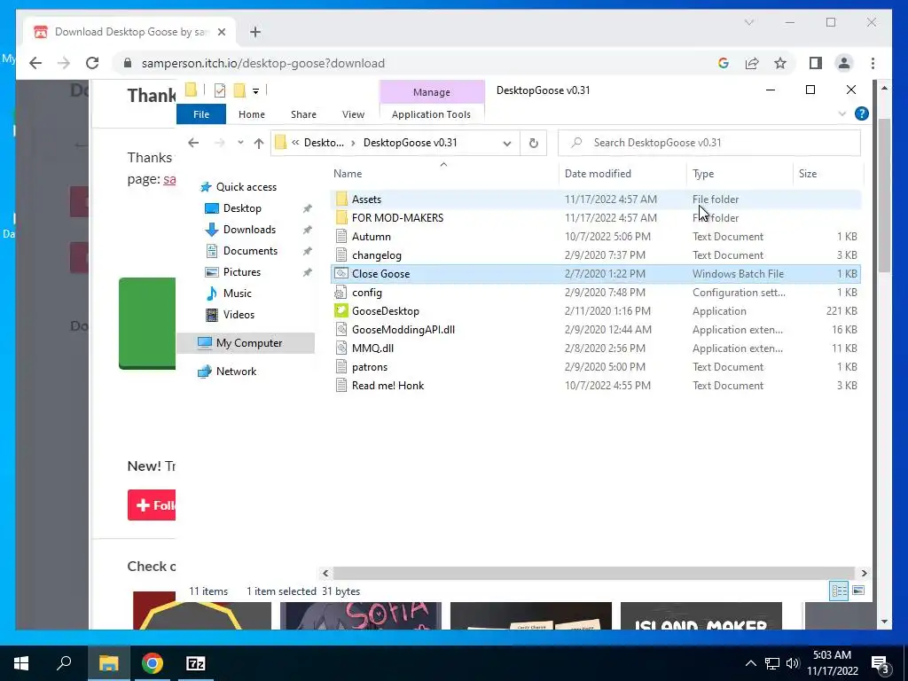Open the taskbar notification center
The width and height of the screenshot is (908, 681).
[880, 664]
